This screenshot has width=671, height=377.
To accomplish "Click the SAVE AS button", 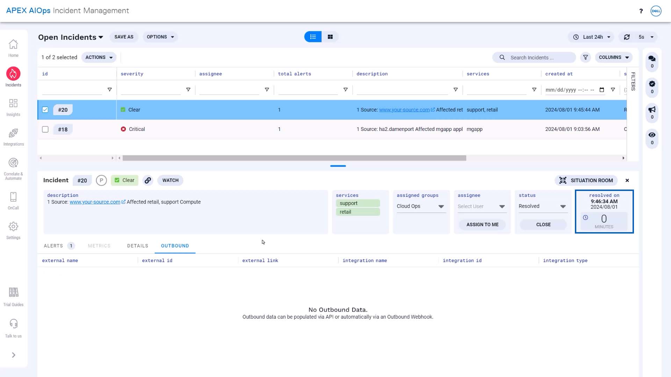I will pos(124,37).
